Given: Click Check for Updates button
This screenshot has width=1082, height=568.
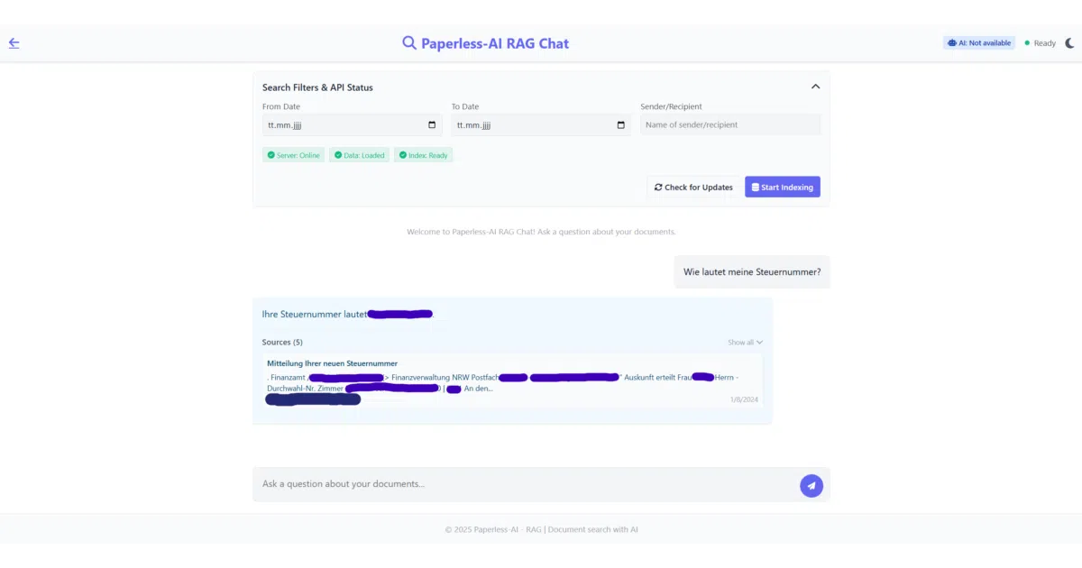Looking at the screenshot, I should pos(693,187).
